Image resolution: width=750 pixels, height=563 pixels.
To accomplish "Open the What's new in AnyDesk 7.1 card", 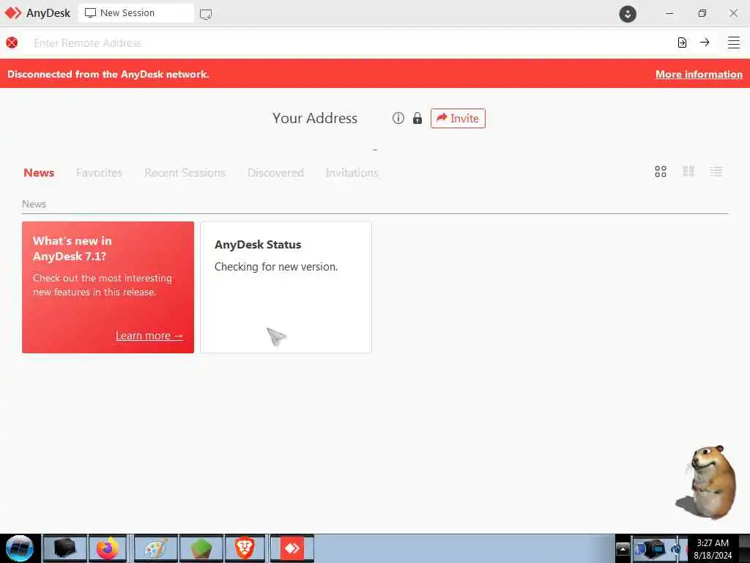I will click(x=108, y=287).
